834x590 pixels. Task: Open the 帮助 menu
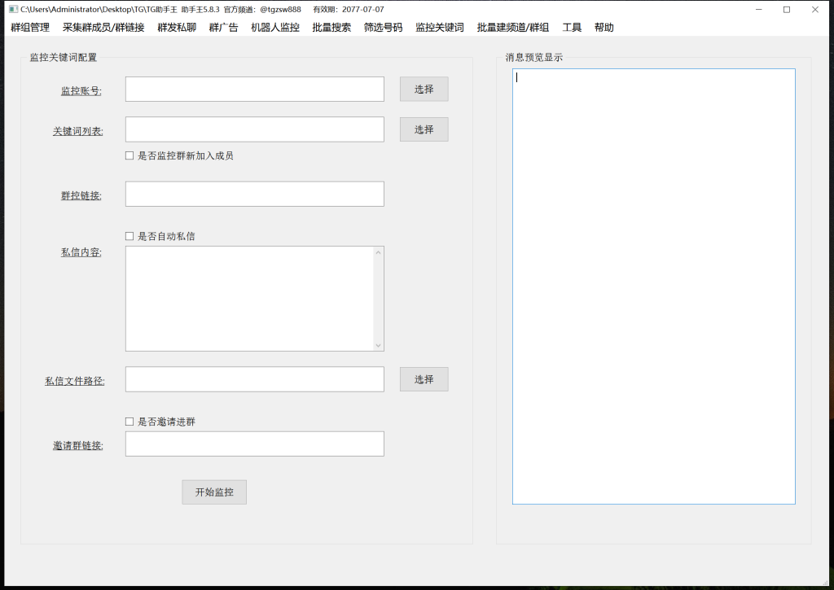(x=604, y=28)
